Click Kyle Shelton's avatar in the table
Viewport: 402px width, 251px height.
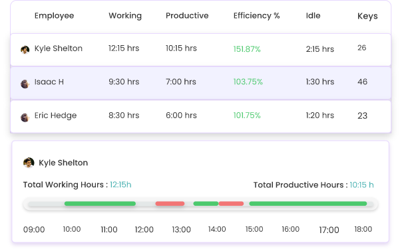pyautogui.click(x=25, y=50)
